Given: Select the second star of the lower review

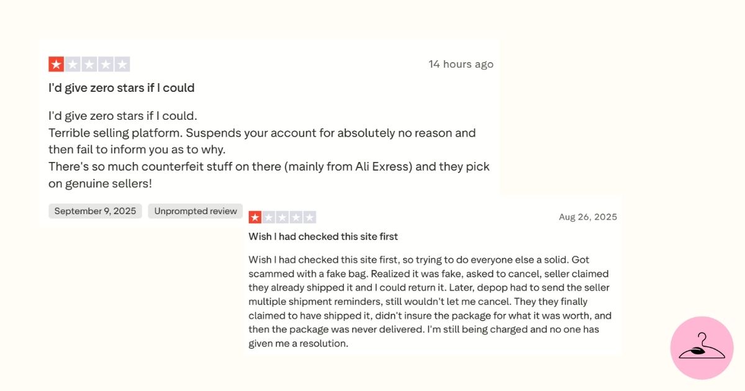Looking at the screenshot, I should click(x=269, y=217).
